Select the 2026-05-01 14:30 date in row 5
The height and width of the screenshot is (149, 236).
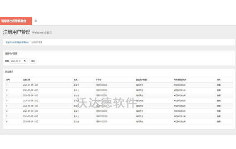[x=31, y=106]
